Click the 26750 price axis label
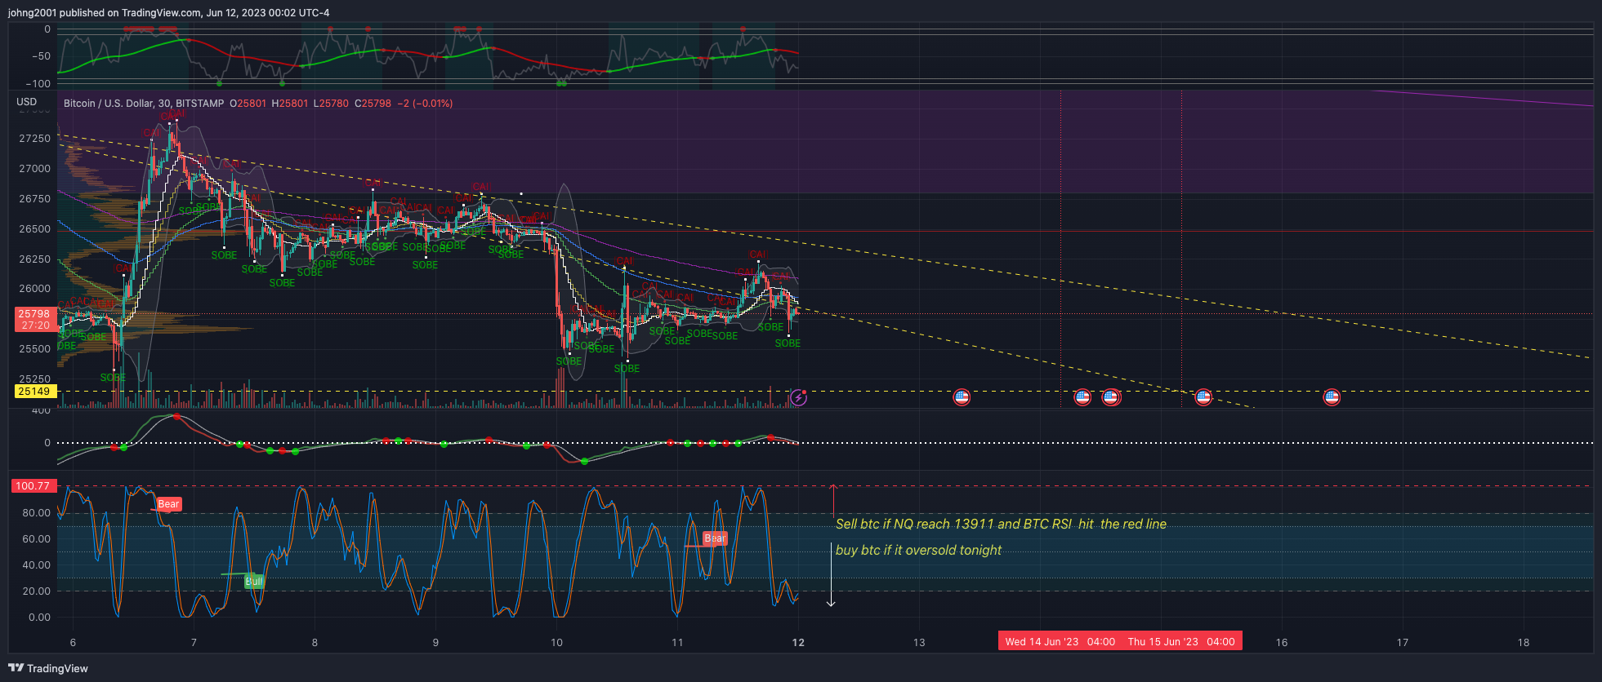This screenshot has width=1602, height=682. [x=34, y=199]
